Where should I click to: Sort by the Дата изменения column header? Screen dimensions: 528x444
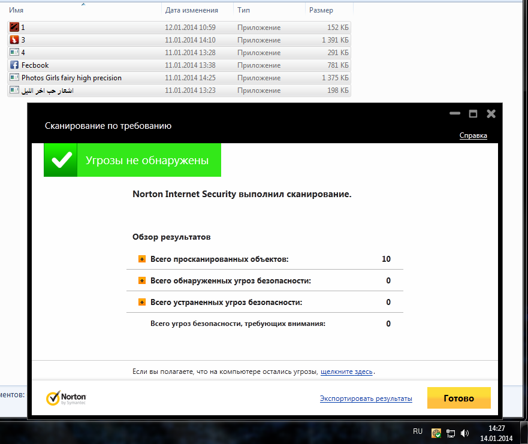pos(192,10)
